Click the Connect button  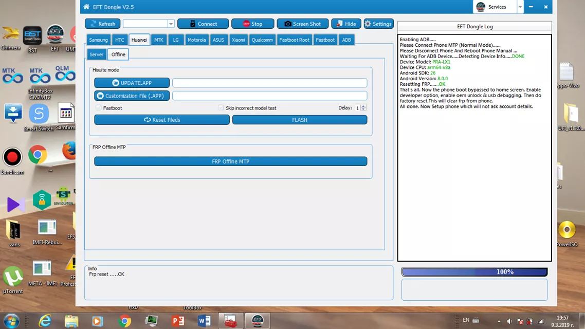(203, 24)
